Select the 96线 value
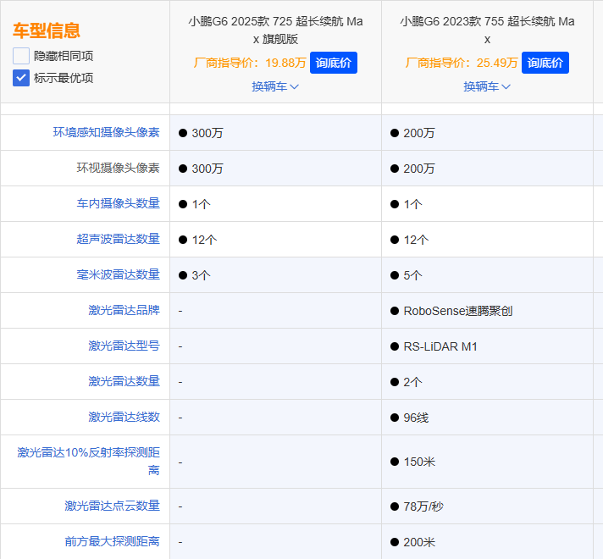This screenshot has width=603, height=559. click(x=416, y=418)
